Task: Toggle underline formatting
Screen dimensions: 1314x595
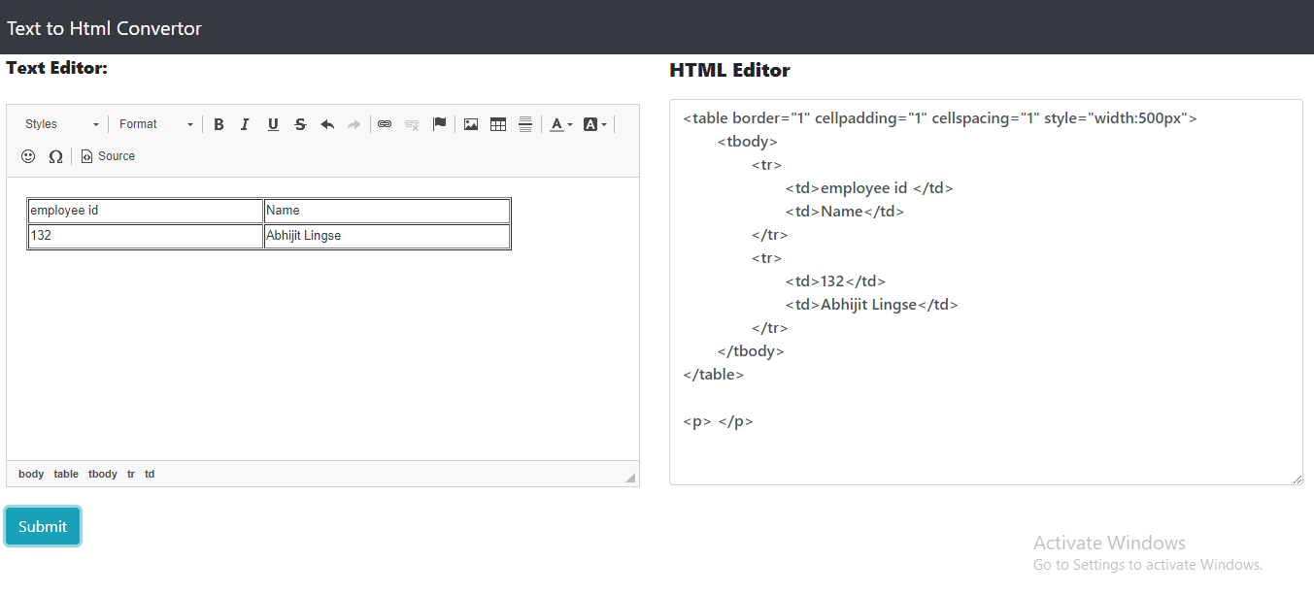Action: pyautogui.click(x=273, y=124)
